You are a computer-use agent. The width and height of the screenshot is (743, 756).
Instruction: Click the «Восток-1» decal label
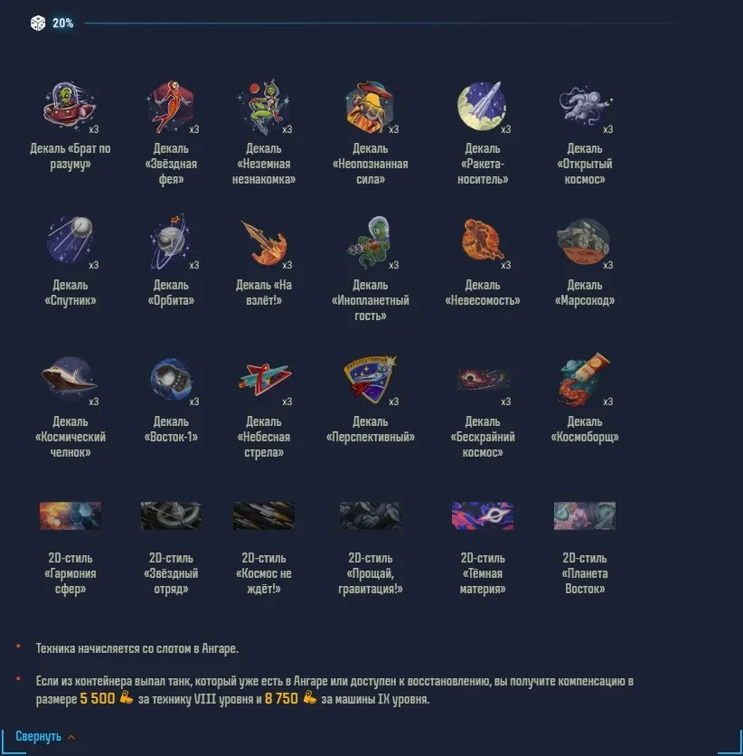171,430
